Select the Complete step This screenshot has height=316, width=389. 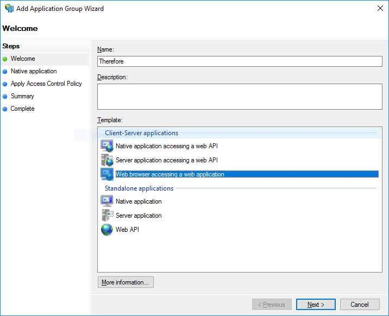[x=22, y=109]
